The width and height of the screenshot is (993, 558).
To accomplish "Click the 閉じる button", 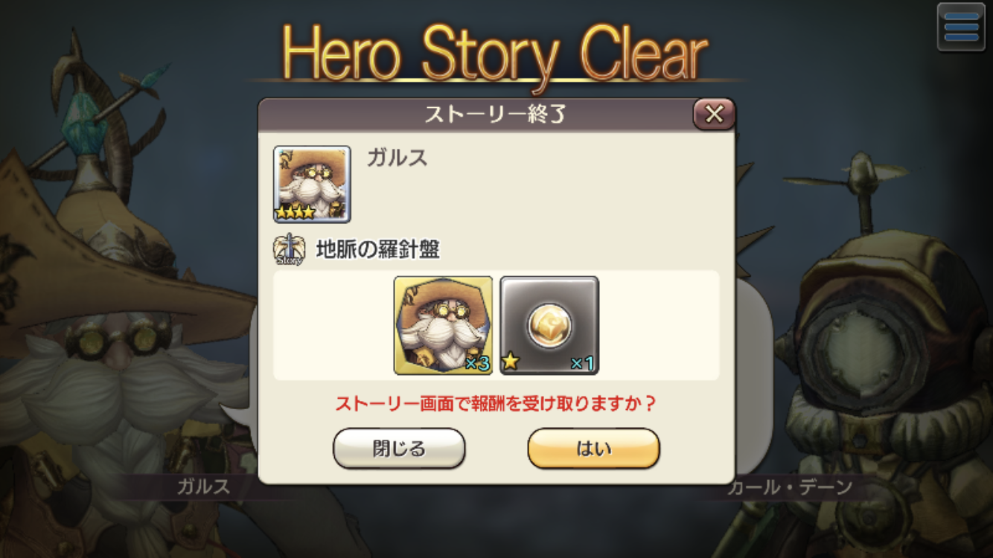I will click(399, 448).
